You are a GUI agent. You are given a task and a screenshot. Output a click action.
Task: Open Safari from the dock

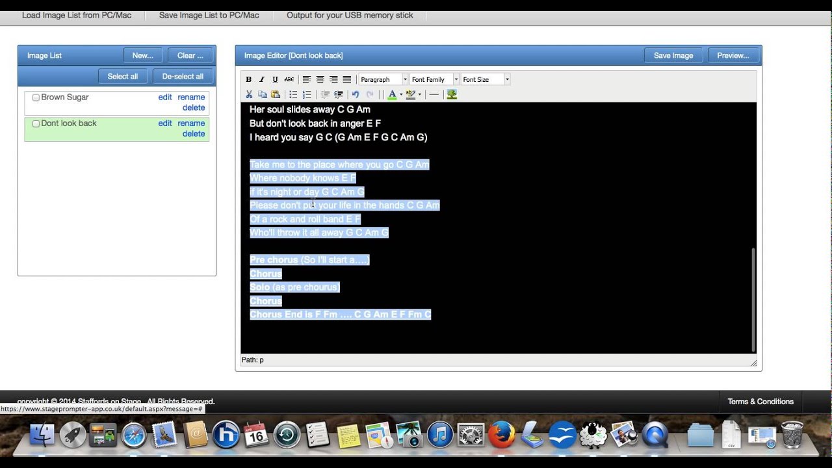tap(134, 435)
